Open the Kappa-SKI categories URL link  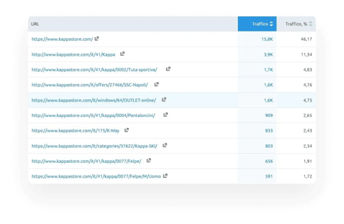(x=94, y=146)
